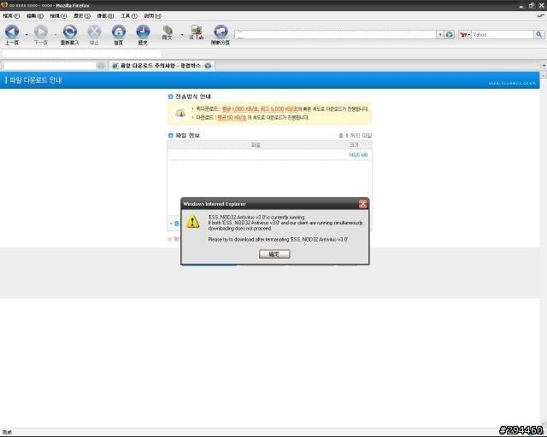The width and height of the screenshot is (547, 437).
Task: Click the 평균 50 KB/초 speed link
Action: tap(232, 118)
